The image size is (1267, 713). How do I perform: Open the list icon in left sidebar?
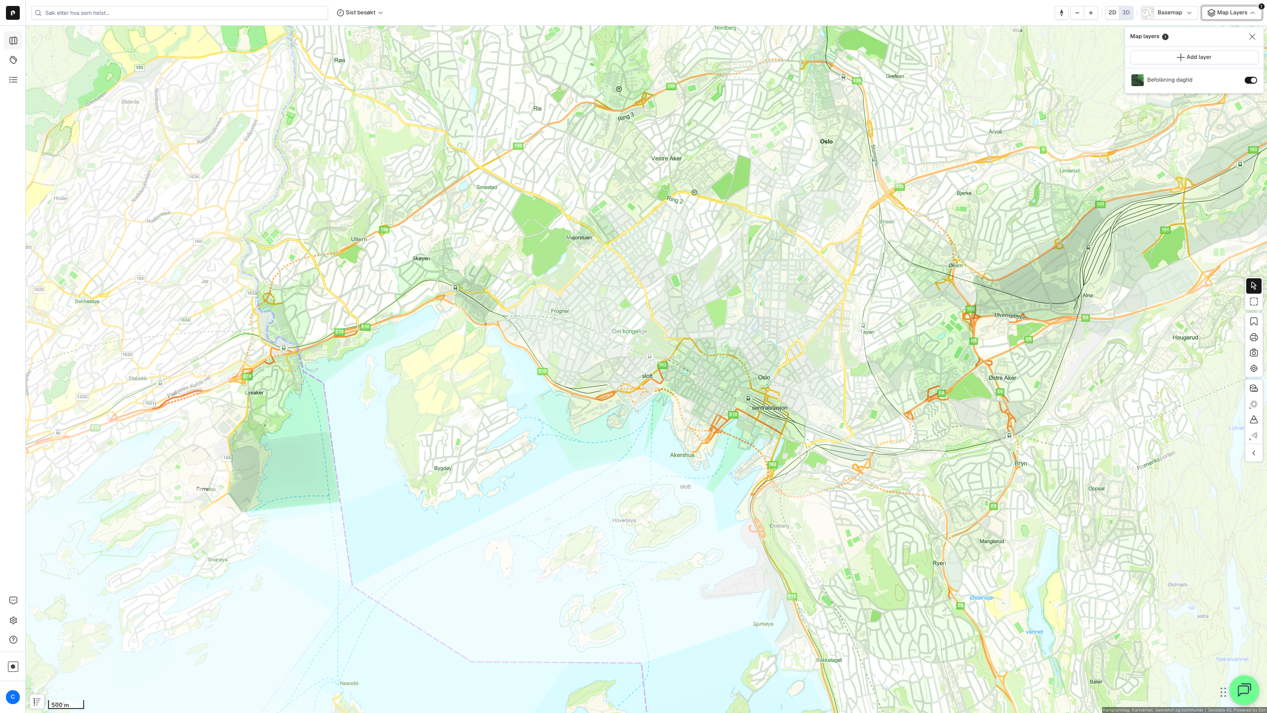click(13, 80)
